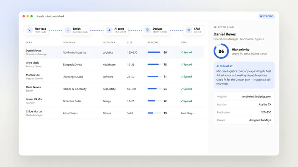Select the Elena Novak lead row
This screenshot has width=298, height=167.
[114, 89]
